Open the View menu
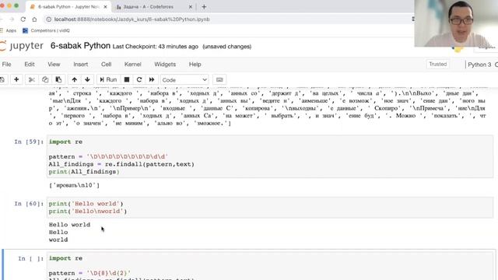The image size is (498, 280). click(x=54, y=64)
